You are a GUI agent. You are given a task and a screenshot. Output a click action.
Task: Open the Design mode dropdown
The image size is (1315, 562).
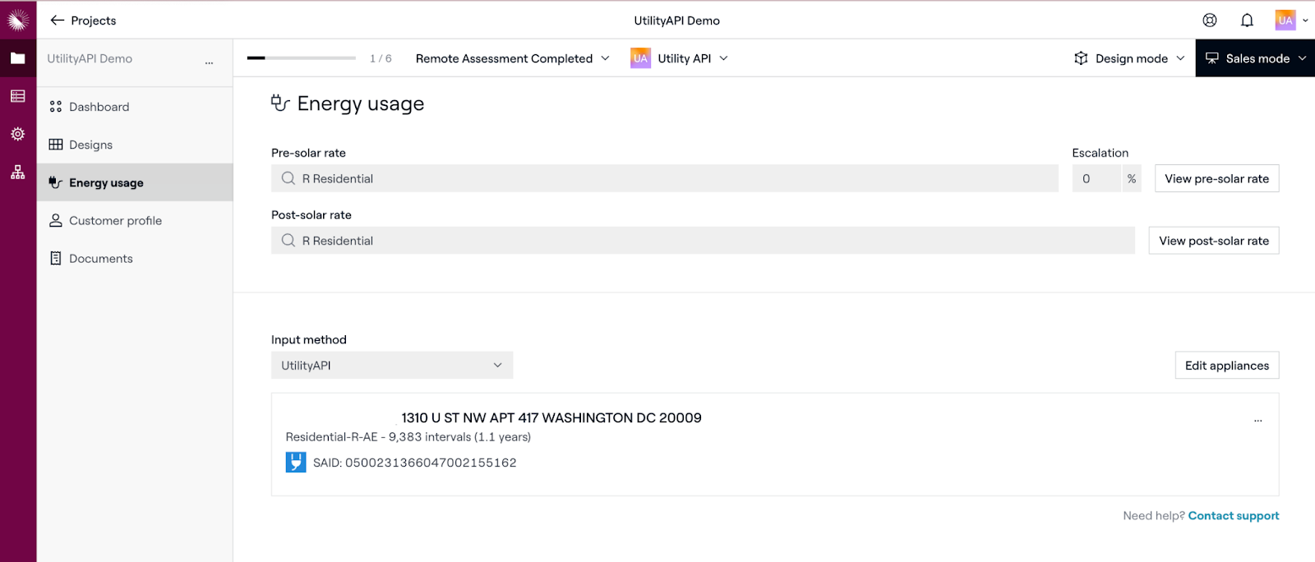tap(1130, 58)
